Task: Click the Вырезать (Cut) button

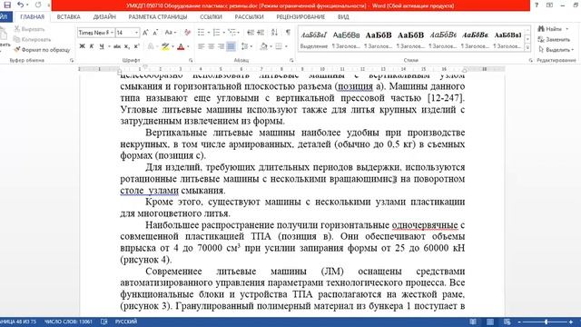Action: pyautogui.click(x=29, y=29)
